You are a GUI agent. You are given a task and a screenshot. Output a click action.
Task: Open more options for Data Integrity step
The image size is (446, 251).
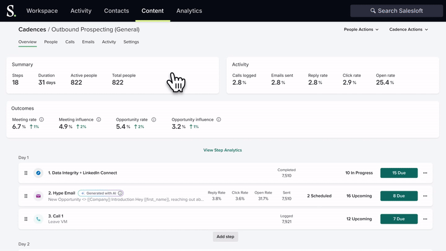click(x=425, y=173)
